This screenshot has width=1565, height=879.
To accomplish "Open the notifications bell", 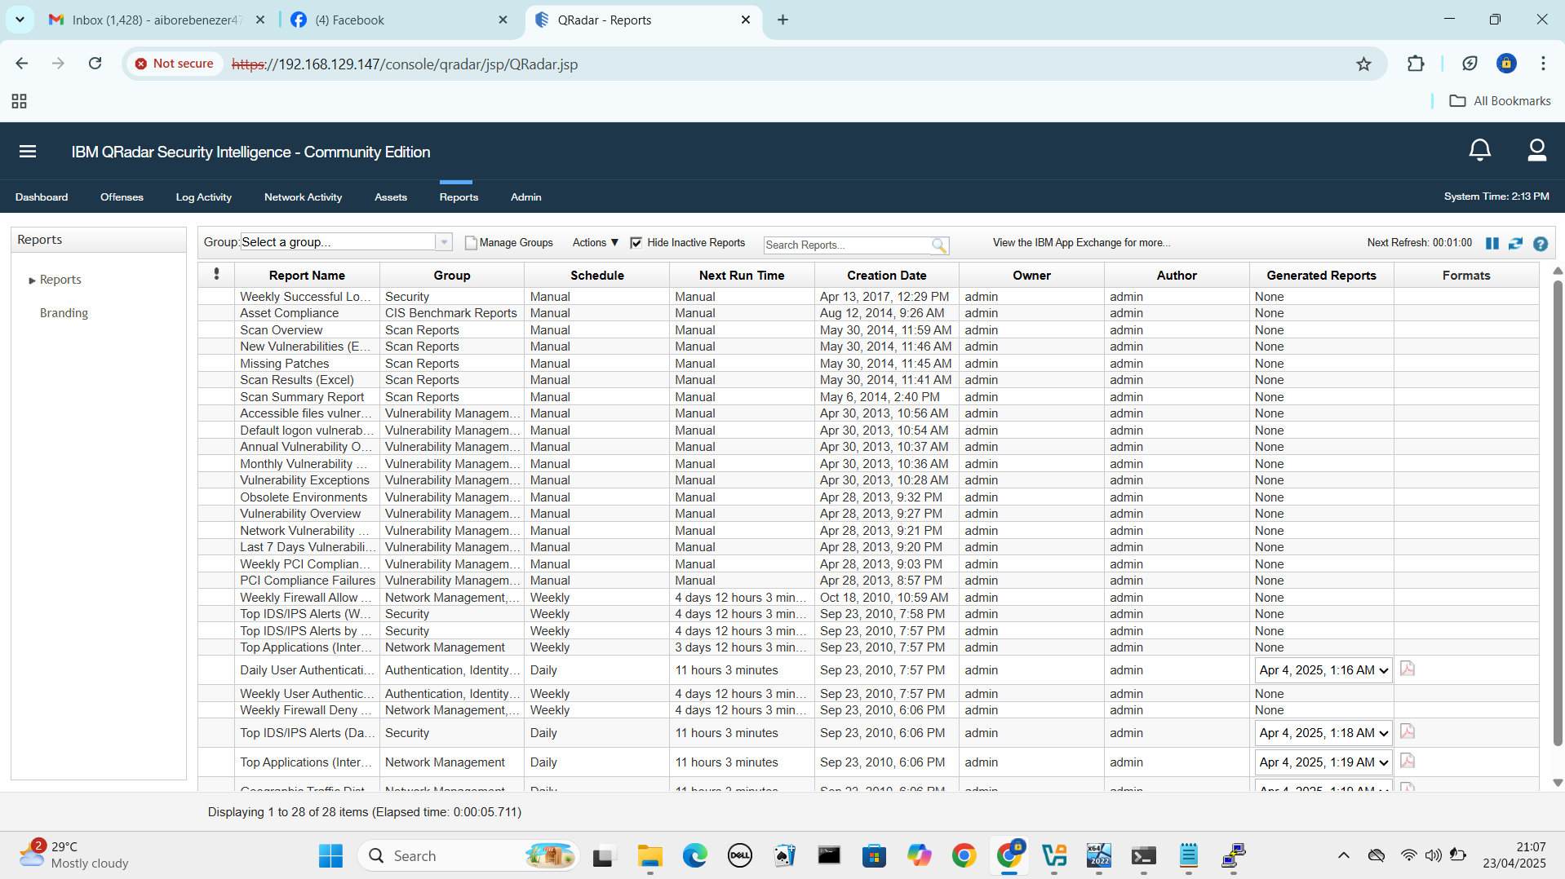I will point(1479,151).
